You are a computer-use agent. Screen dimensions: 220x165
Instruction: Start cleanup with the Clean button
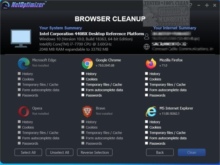point(192,152)
